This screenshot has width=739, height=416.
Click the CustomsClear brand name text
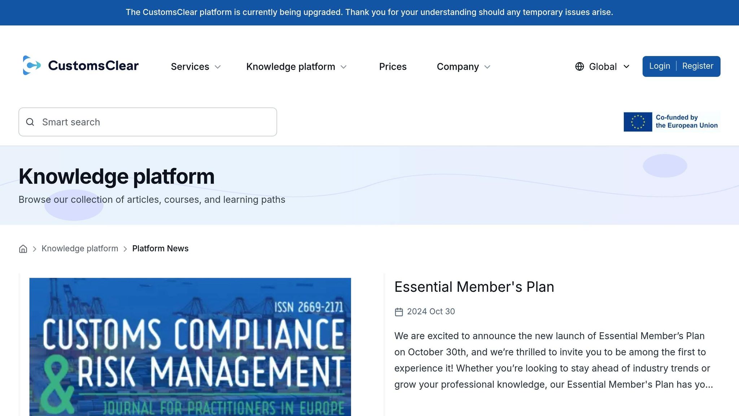pyautogui.click(x=93, y=66)
